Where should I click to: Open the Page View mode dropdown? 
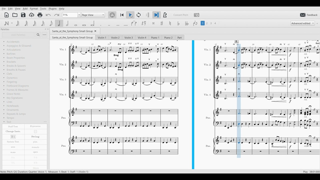tap(93, 15)
